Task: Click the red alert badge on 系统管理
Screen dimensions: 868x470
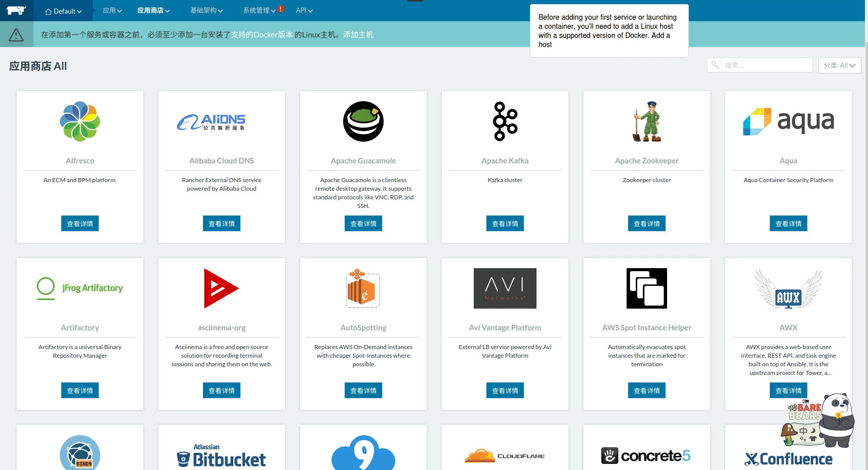Action: tap(280, 9)
